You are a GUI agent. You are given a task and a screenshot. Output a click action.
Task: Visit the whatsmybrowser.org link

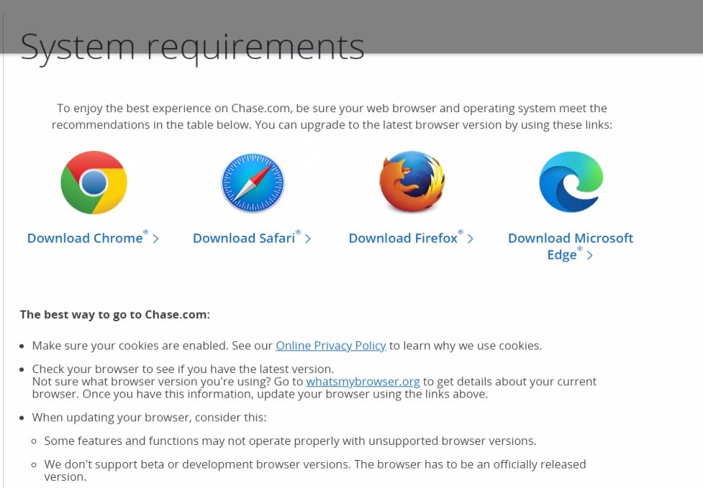point(363,382)
